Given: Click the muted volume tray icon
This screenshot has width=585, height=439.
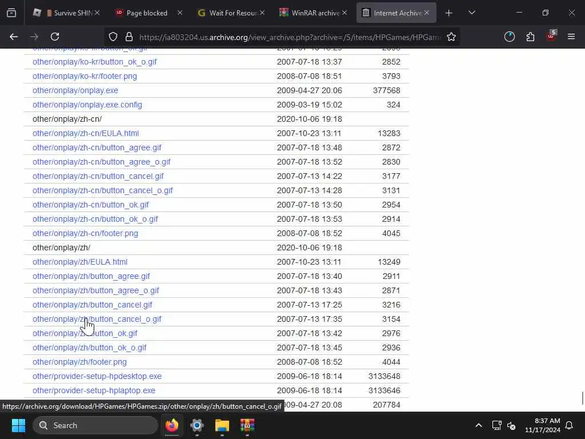Looking at the screenshot, I should click(x=511, y=425).
